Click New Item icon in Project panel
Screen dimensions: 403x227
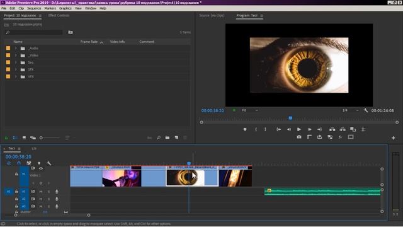tap(176, 138)
